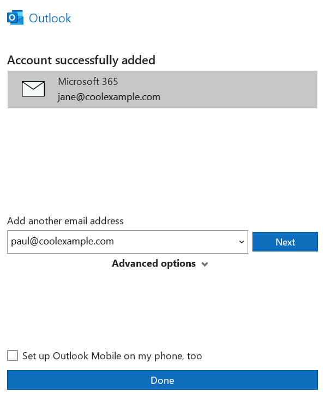Click the envelope icon beside Microsoft 365
331x399 pixels.
pyautogui.click(x=33, y=89)
